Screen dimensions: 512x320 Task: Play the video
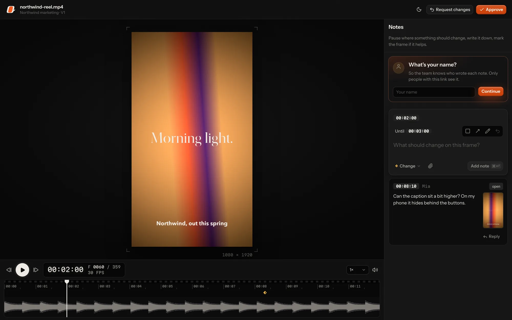tap(22, 270)
